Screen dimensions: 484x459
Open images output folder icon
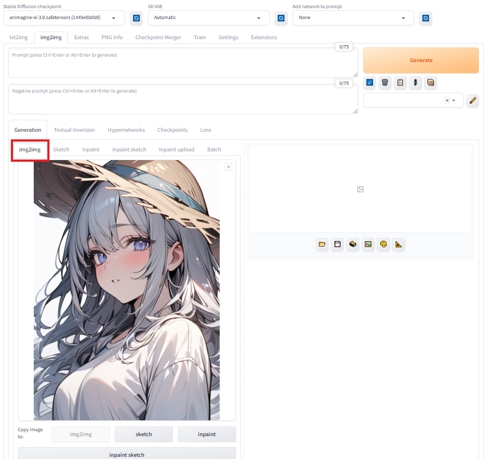pos(322,244)
